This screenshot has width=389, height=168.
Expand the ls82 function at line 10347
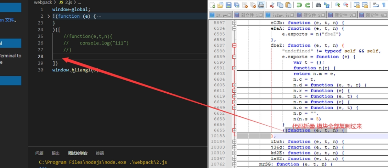pos(235,159)
